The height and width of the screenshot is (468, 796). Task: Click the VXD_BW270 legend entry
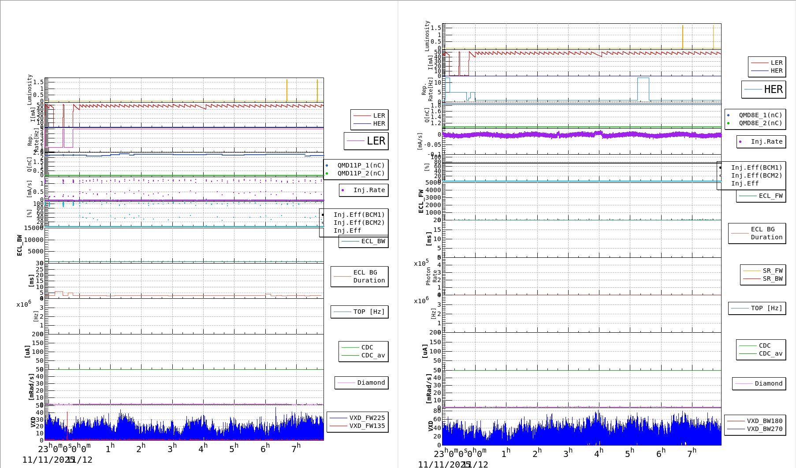[x=764, y=429]
